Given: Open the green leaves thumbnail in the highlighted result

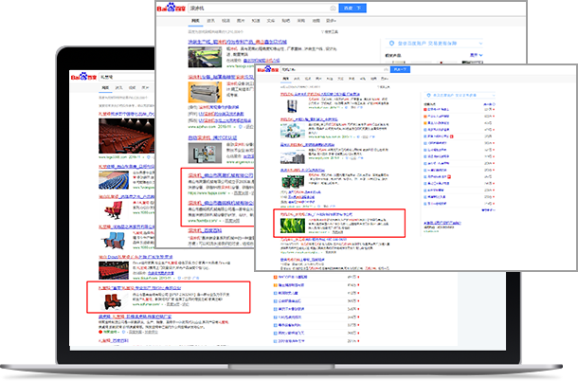Looking at the screenshot, I should click(x=288, y=224).
